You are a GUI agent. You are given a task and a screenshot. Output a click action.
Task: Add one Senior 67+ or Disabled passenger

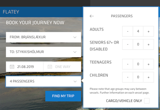pos(149,44)
